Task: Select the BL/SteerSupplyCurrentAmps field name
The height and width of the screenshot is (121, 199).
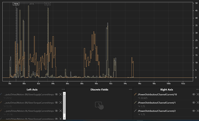Action: [29, 111]
